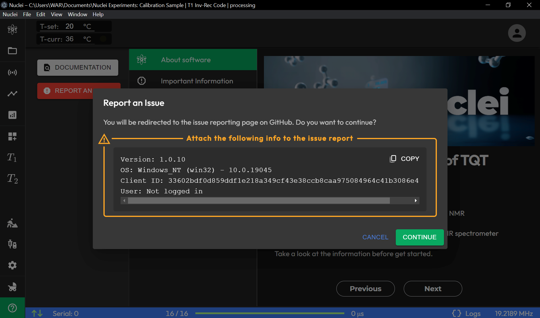Click the green progress bar in status bar
This screenshot has height=318, width=540.
tap(270, 313)
